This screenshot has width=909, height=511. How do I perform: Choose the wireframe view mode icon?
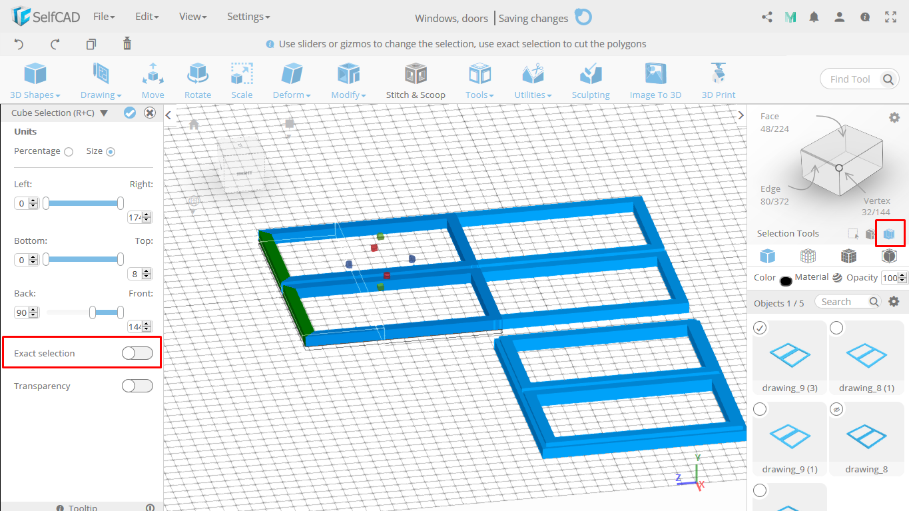pos(808,256)
